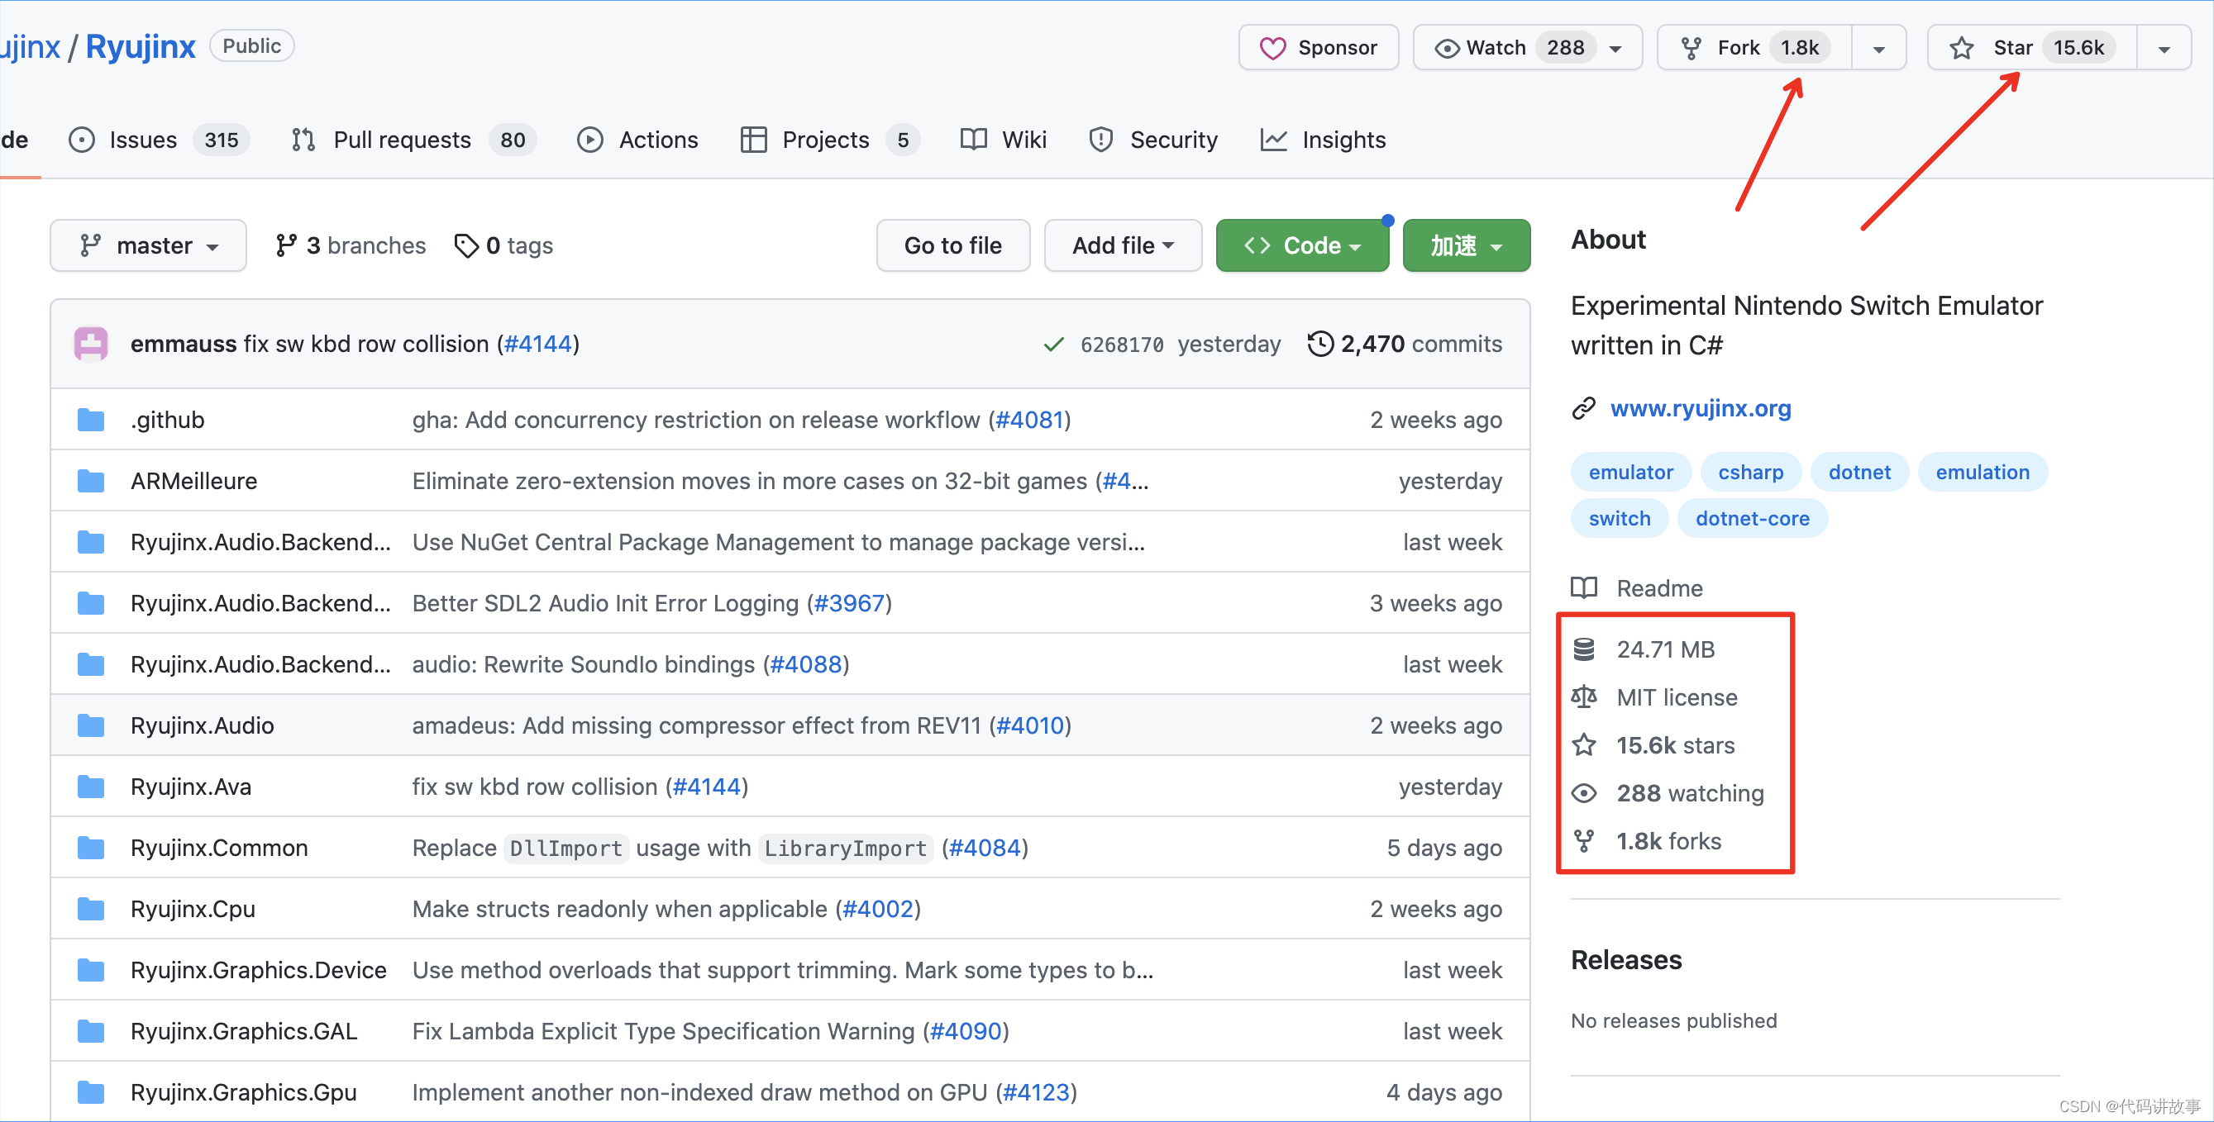Expand the Add file dropdown
The height and width of the screenshot is (1122, 2214).
pos(1122,245)
